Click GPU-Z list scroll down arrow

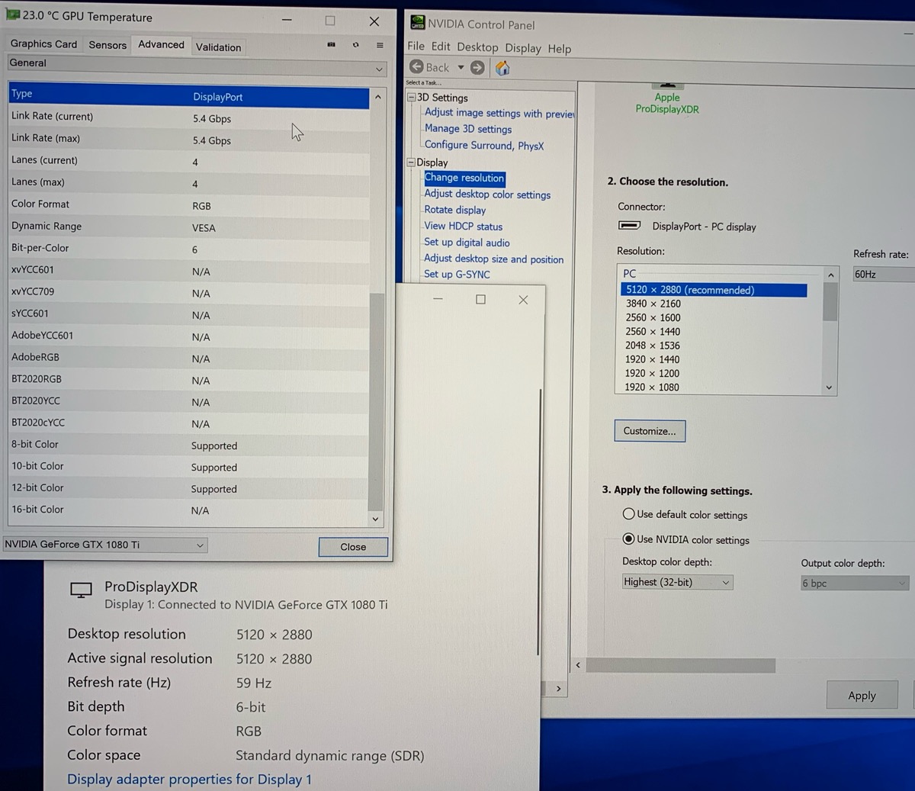pos(375,519)
